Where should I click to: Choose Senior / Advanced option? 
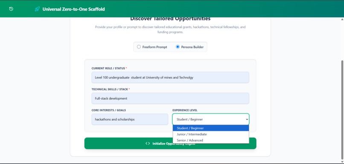point(210,140)
